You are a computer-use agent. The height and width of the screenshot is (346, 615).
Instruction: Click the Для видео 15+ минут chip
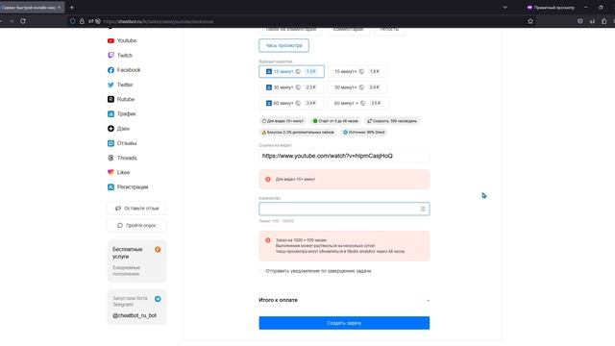tap(283, 121)
